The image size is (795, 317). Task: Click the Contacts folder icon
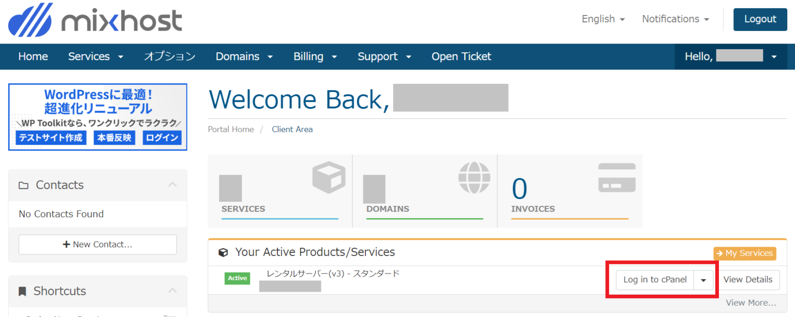point(23,185)
